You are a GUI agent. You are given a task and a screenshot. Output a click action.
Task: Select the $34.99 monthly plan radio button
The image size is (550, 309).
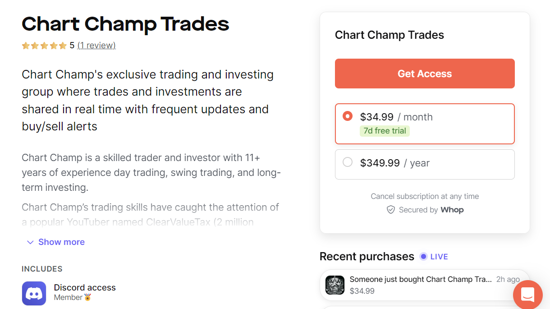(348, 116)
